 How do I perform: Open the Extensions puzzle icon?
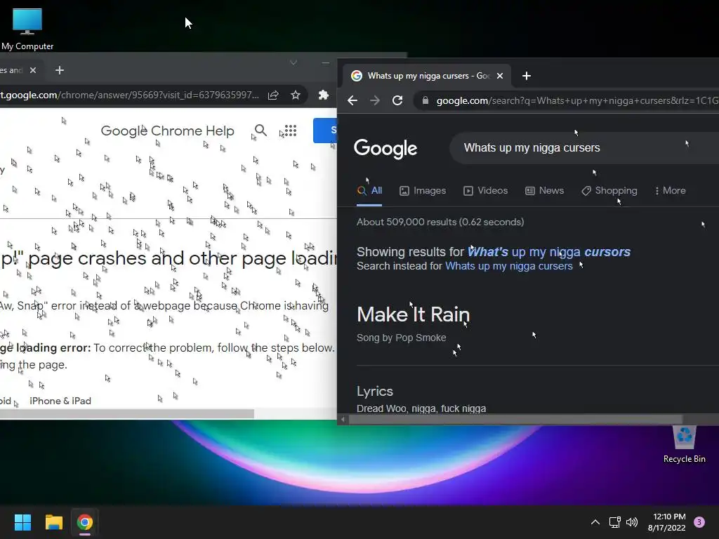(323, 95)
